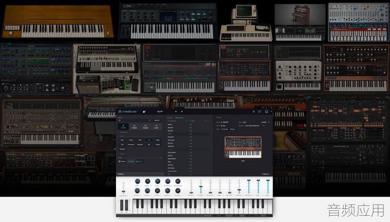Click the filter funnel icon in results header
The width and height of the screenshot is (390, 222).
187,121
